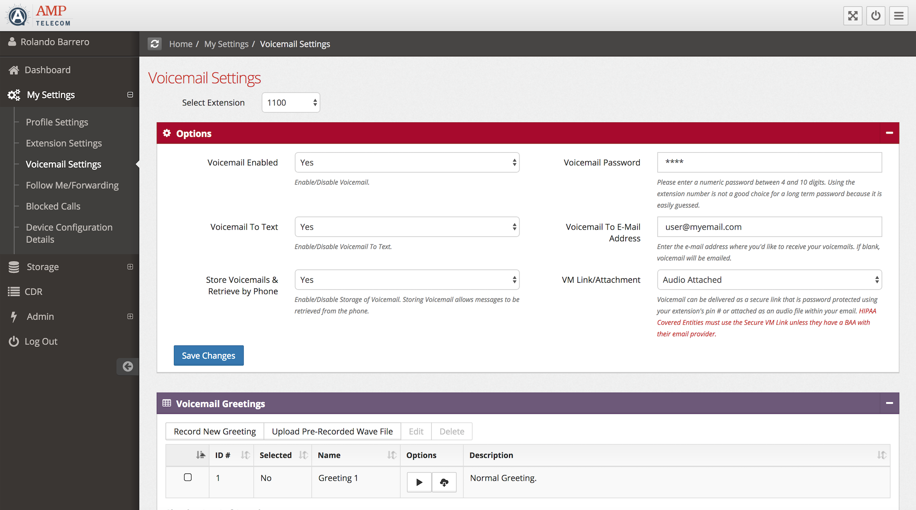916x510 pixels.
Task: Open the VM Link/Attachment dropdown
Action: [769, 280]
